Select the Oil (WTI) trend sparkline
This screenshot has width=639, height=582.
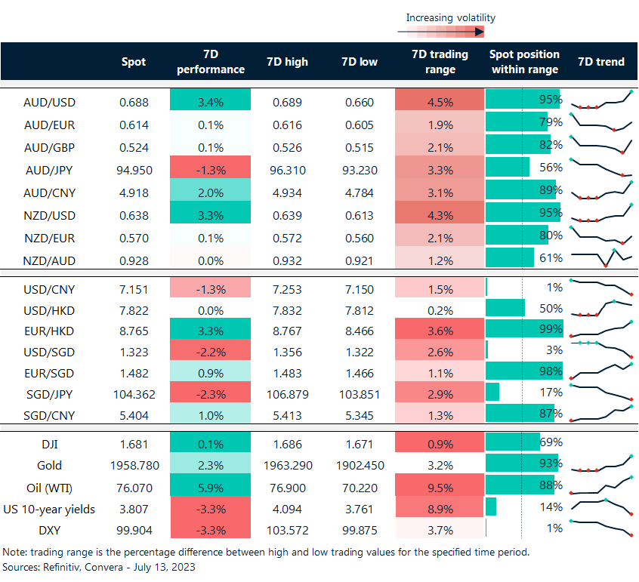click(601, 485)
